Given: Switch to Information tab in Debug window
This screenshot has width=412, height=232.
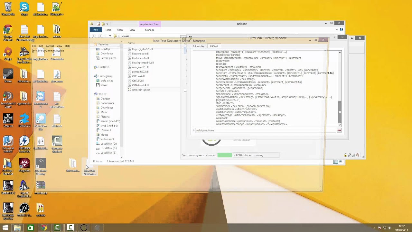Looking at the screenshot, I should point(199,46).
